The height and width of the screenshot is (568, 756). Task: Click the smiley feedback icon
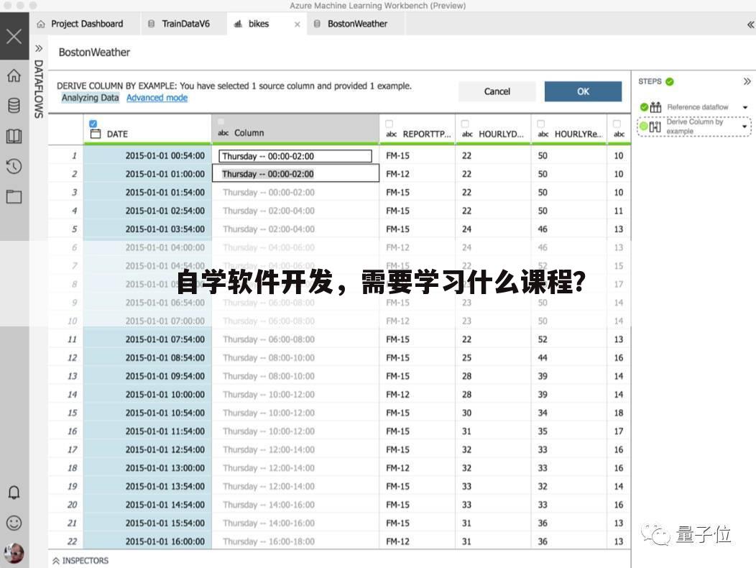[14, 523]
